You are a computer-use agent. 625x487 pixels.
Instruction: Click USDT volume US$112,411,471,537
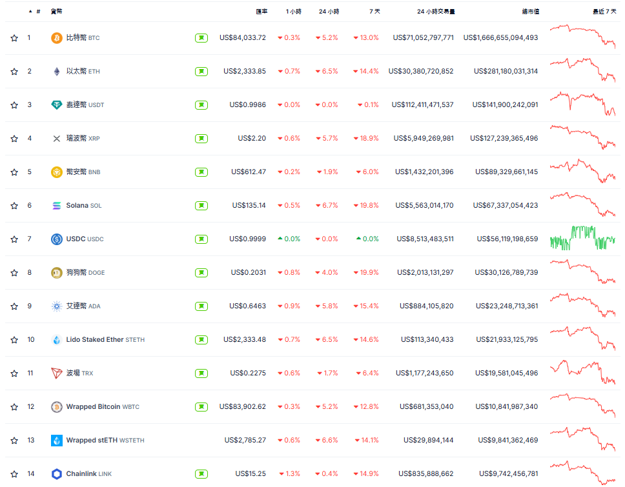(x=422, y=104)
